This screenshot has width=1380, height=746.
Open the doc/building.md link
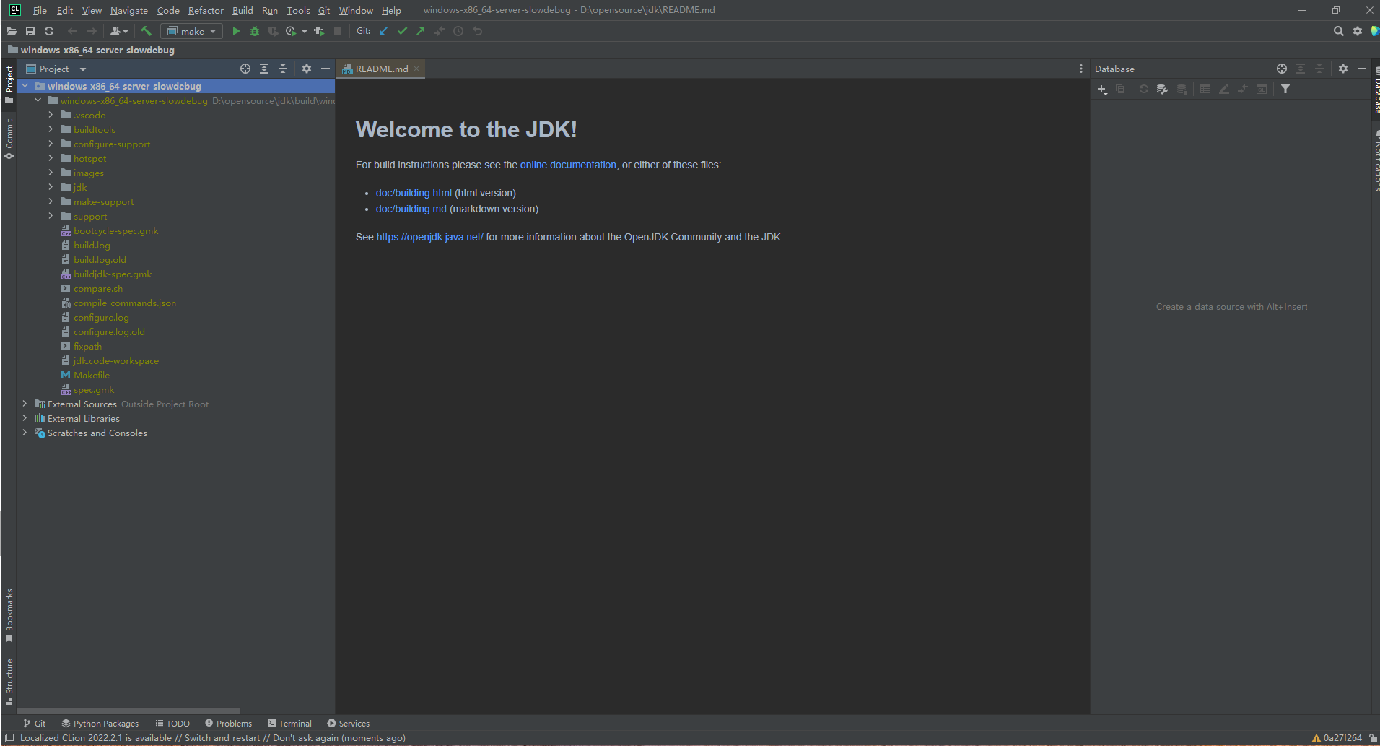tap(411, 209)
